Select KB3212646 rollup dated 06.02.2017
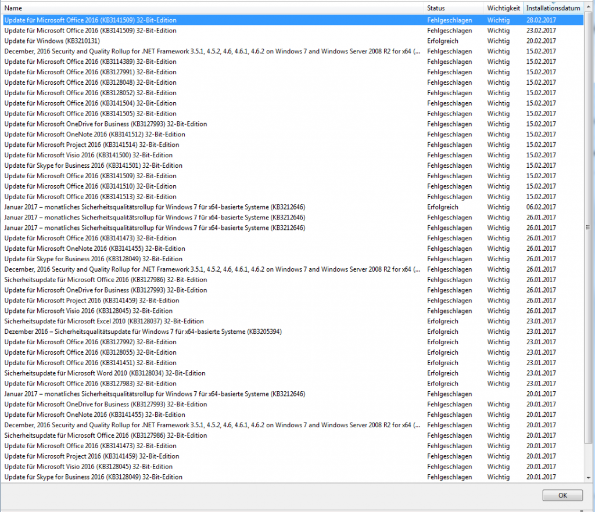The image size is (595, 512). [x=293, y=207]
